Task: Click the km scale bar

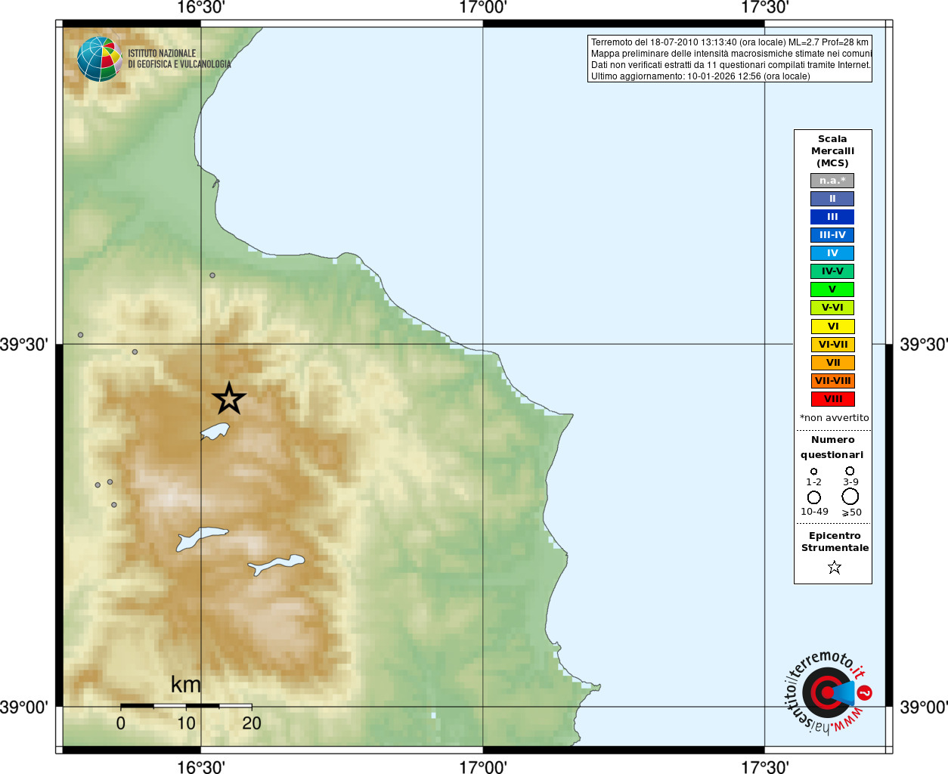Action: coord(186,705)
